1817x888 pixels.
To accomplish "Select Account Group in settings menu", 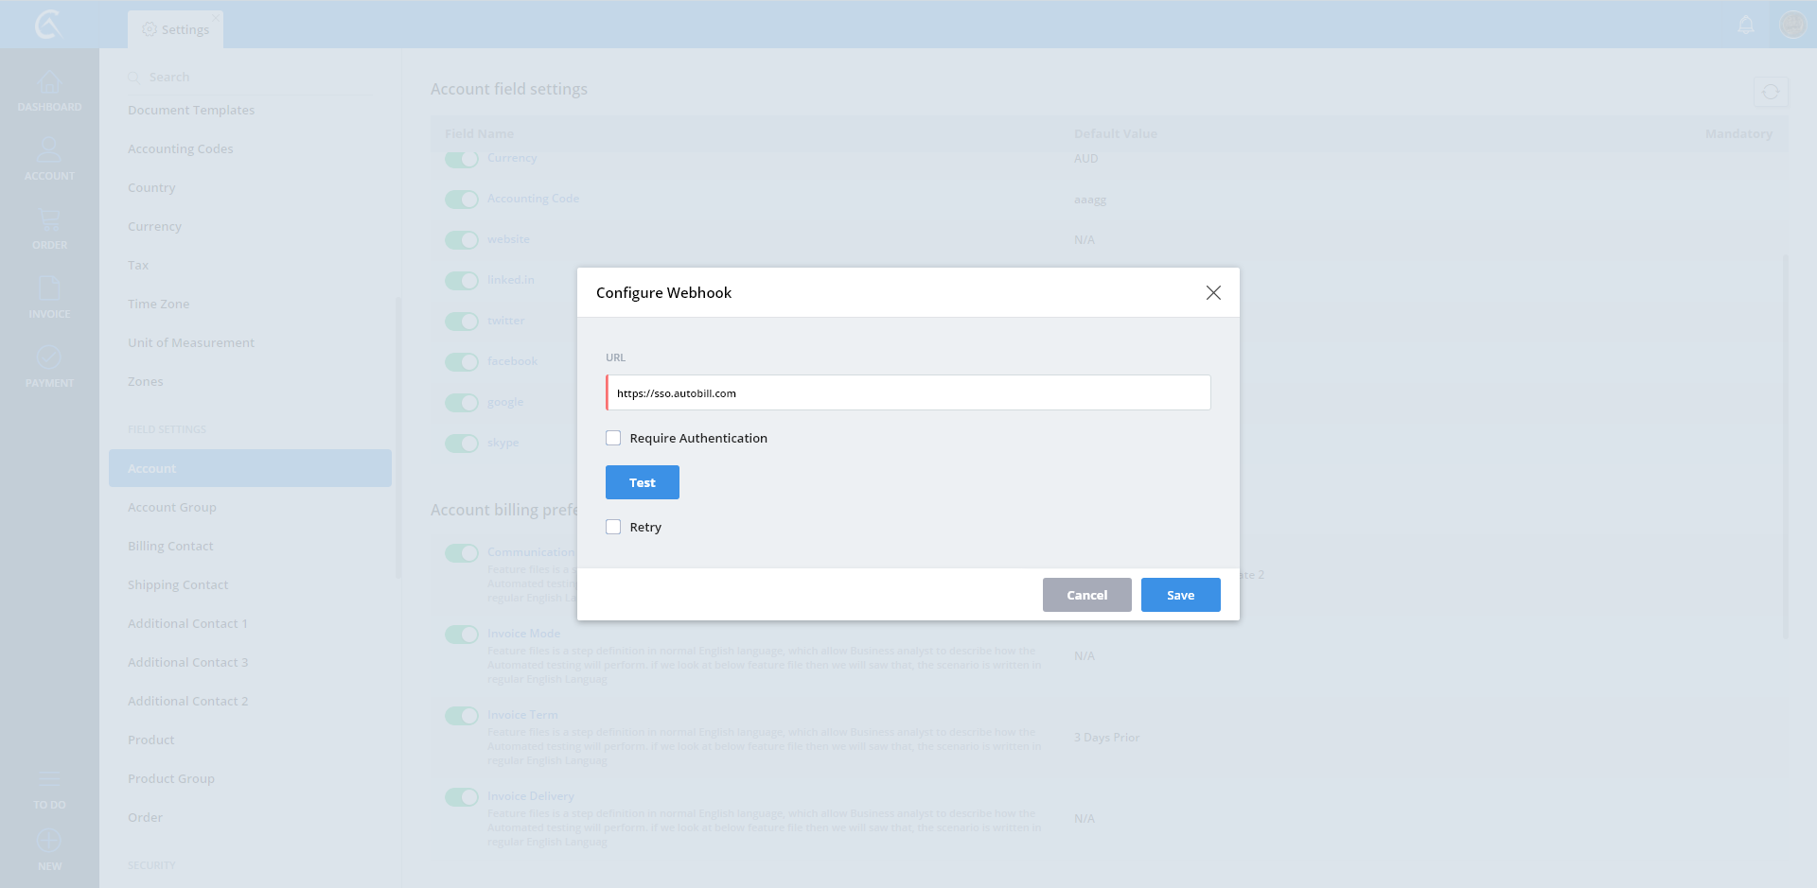I will click(x=172, y=508).
